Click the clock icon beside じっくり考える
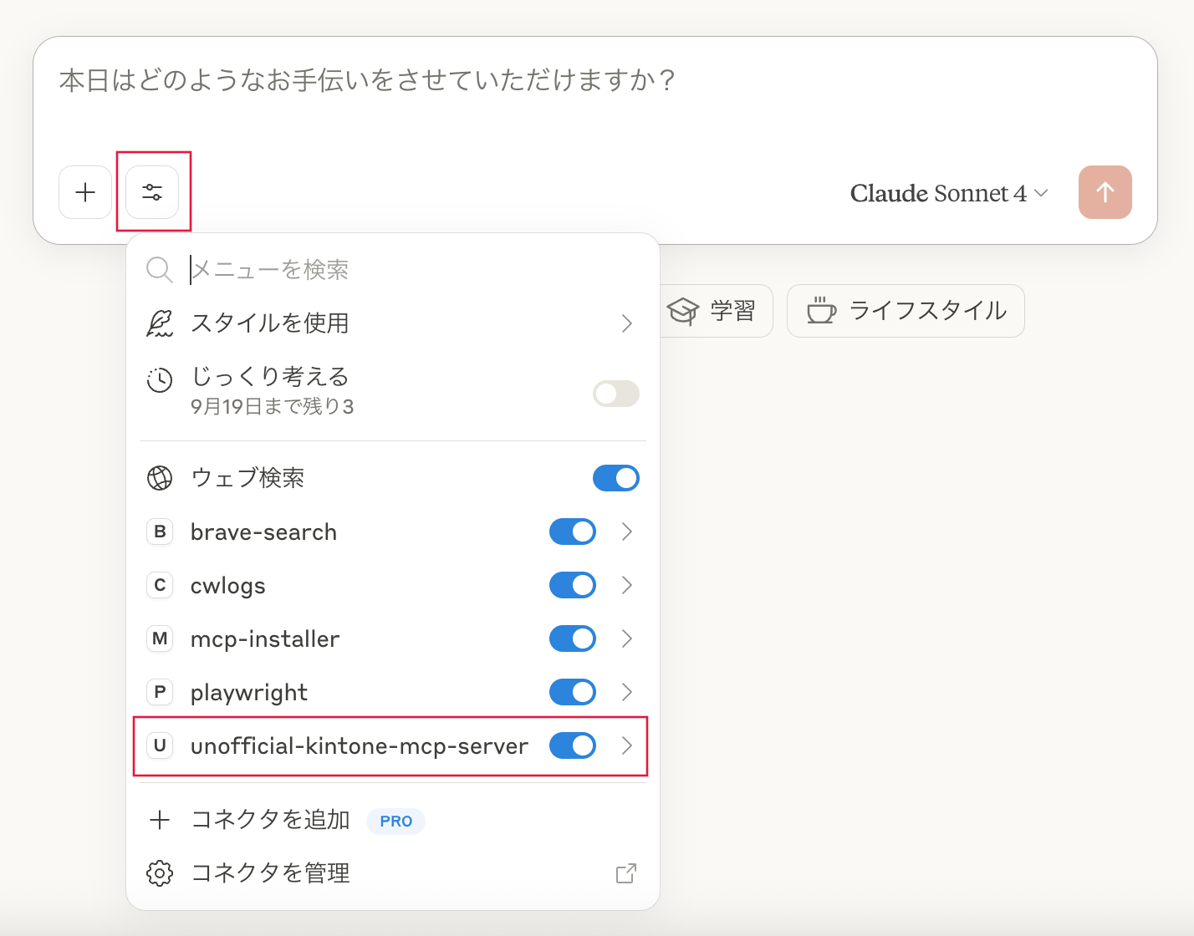This screenshot has height=936, width=1194. tap(160, 380)
